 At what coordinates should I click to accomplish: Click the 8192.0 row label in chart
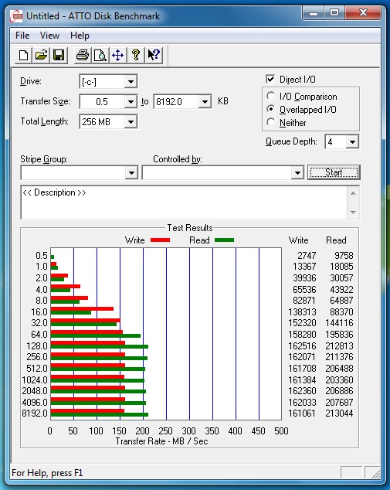(x=35, y=413)
